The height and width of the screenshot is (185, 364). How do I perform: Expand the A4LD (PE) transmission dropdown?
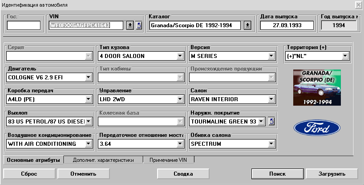point(88,99)
